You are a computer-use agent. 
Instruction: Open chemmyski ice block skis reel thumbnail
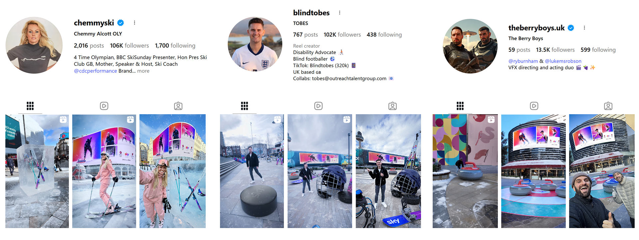[37, 171]
